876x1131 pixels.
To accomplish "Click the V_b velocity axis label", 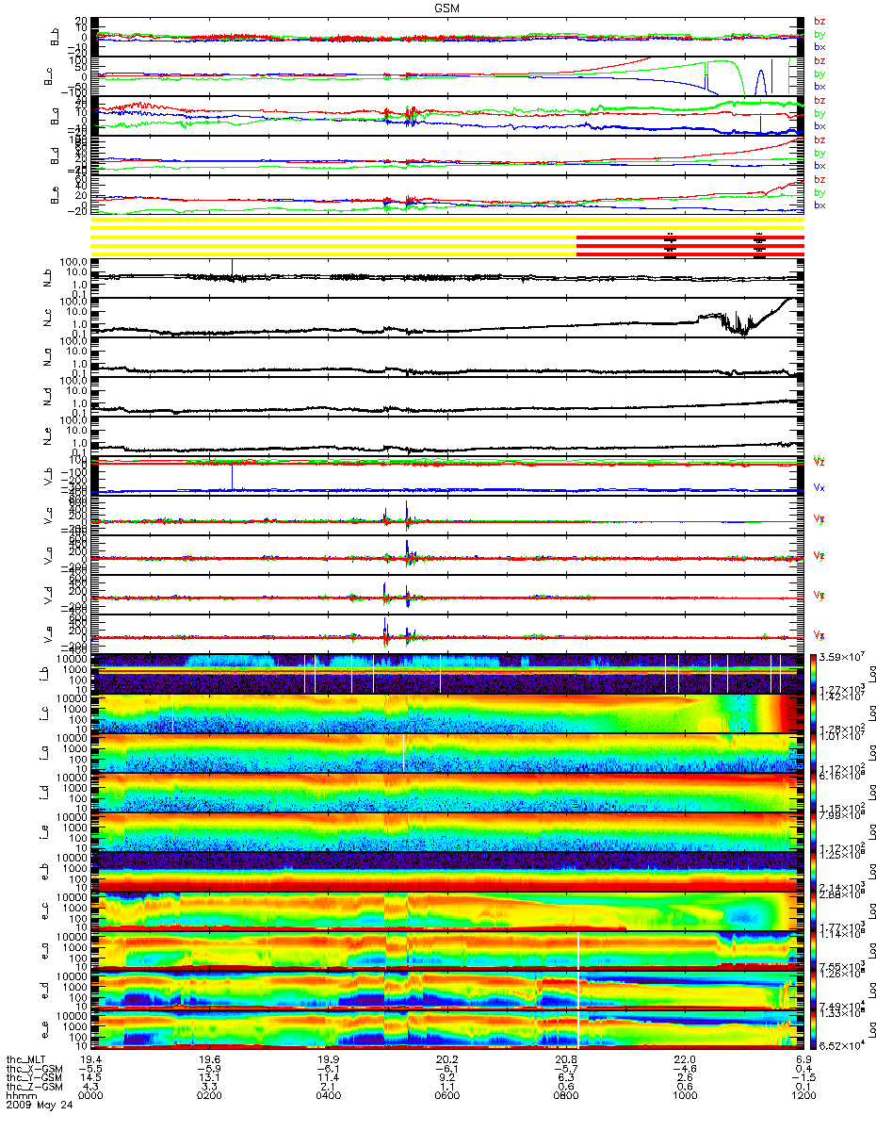I will 50,476.
